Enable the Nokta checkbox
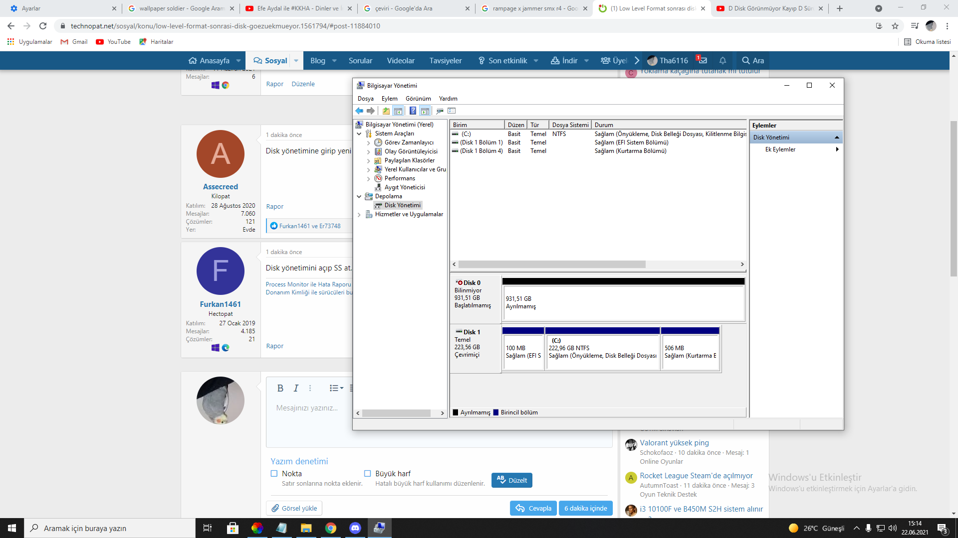The height and width of the screenshot is (538, 958). 274,474
